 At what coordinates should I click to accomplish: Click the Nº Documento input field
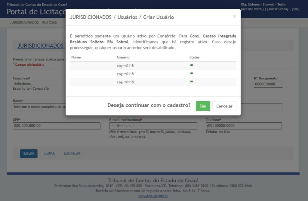point(268,84)
